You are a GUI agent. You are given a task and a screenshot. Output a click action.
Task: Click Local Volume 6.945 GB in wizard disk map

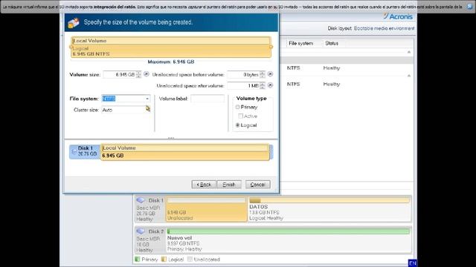click(184, 152)
